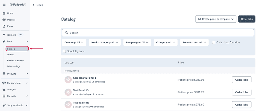Click the Analytics chart icon
The height and width of the screenshot is (111, 257).
4,89
